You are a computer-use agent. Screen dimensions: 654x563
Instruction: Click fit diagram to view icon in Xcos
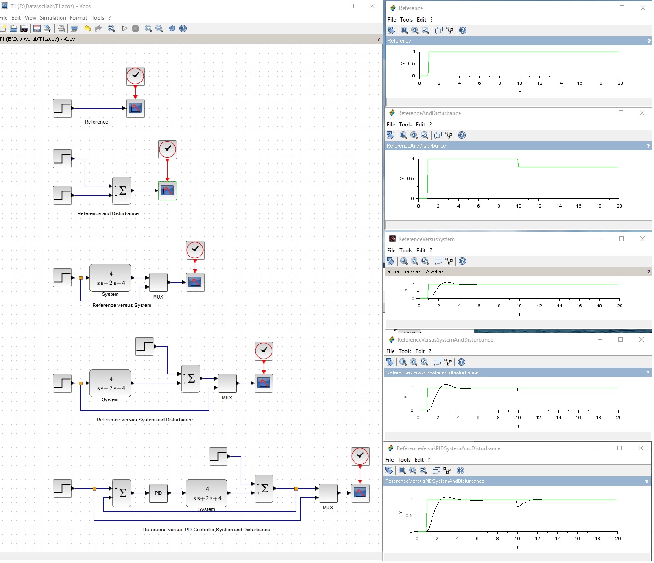pyautogui.click(x=111, y=28)
